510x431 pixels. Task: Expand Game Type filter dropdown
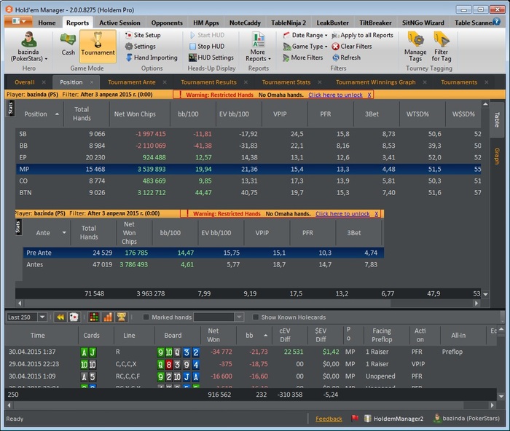point(305,47)
